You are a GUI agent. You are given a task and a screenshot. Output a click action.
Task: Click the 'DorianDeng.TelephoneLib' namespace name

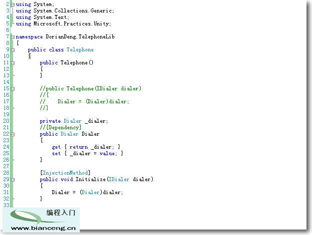[80, 36]
